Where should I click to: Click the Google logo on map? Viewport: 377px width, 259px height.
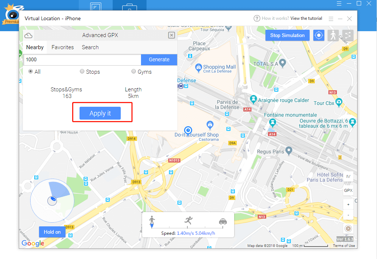pyautogui.click(x=33, y=244)
